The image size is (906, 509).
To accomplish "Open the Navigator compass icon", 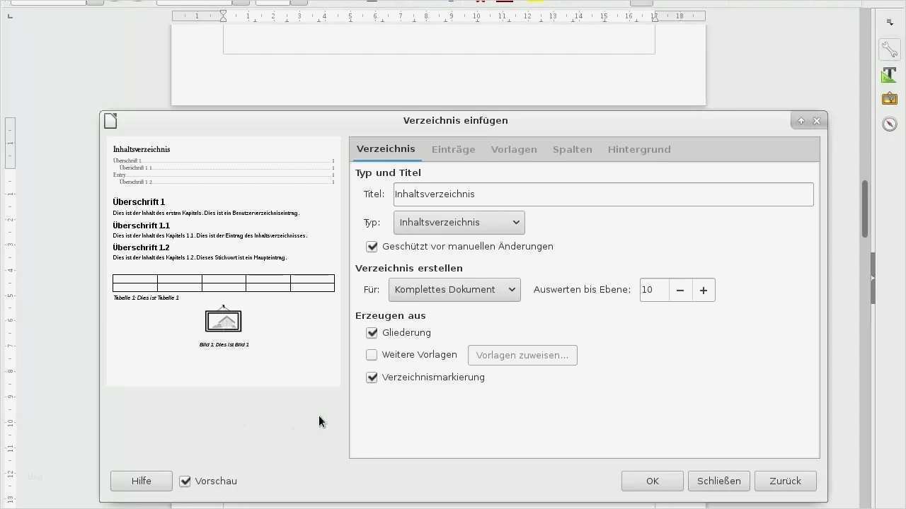I will point(889,123).
